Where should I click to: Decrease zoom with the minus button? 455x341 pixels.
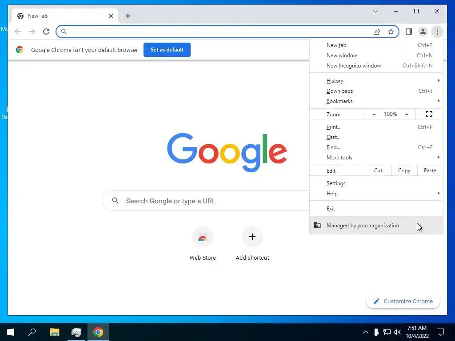pos(374,114)
